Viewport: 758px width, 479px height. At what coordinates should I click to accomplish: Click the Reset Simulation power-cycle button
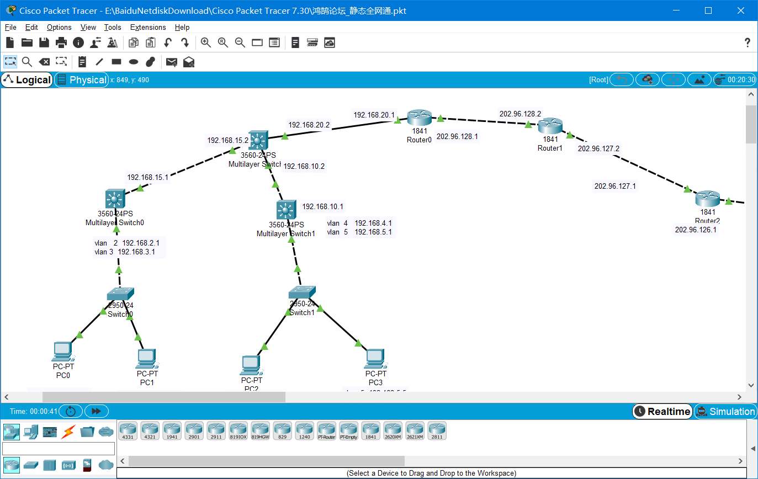[x=71, y=411]
